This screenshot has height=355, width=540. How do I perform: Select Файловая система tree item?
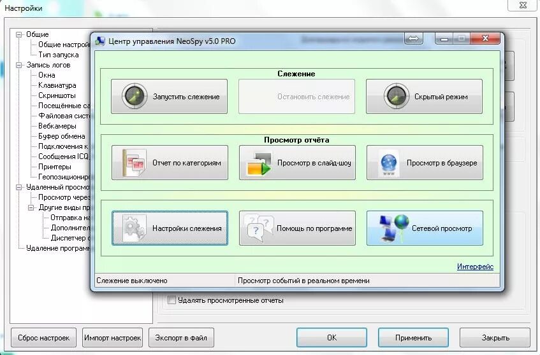point(64,116)
